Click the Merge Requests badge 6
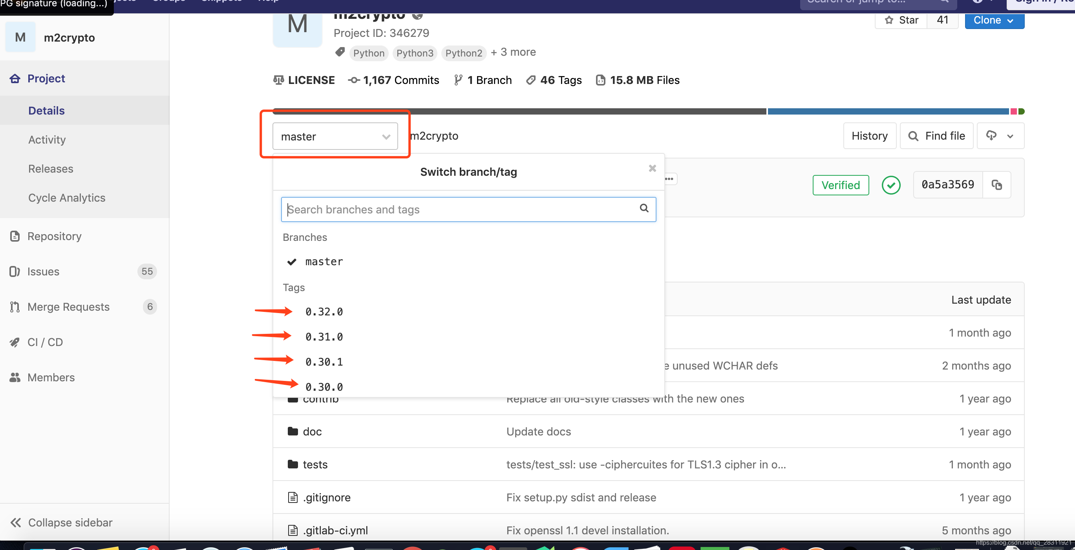Viewport: 1075px width, 550px height. (150, 307)
